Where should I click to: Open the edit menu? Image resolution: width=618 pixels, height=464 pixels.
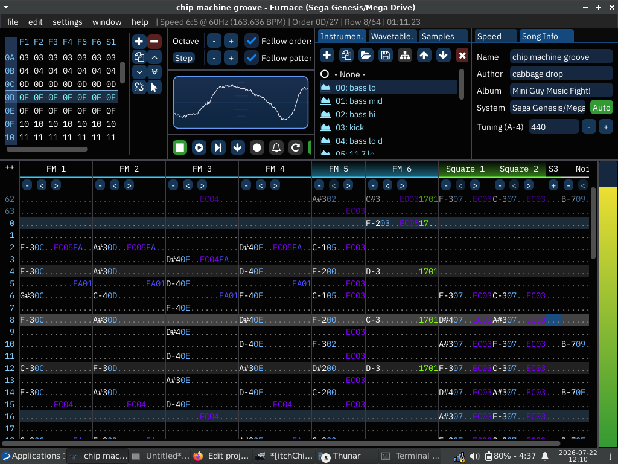(x=35, y=22)
